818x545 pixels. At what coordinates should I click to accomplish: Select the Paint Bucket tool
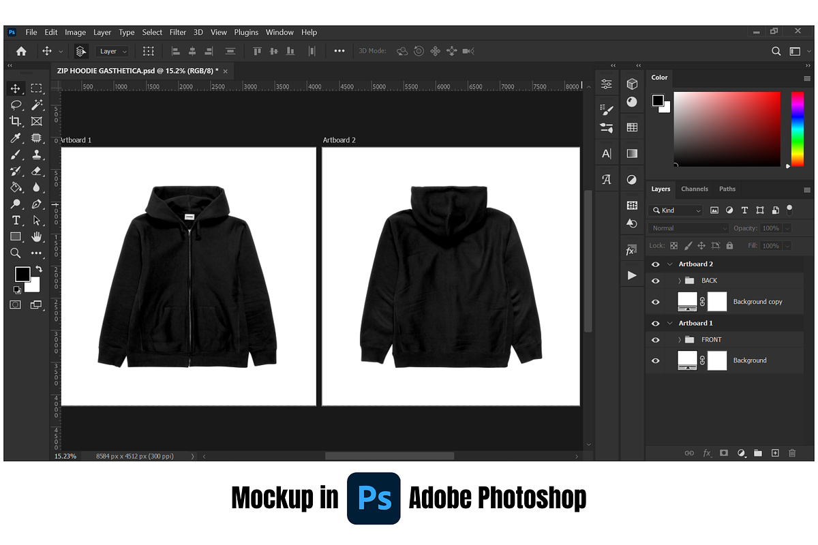coord(16,187)
